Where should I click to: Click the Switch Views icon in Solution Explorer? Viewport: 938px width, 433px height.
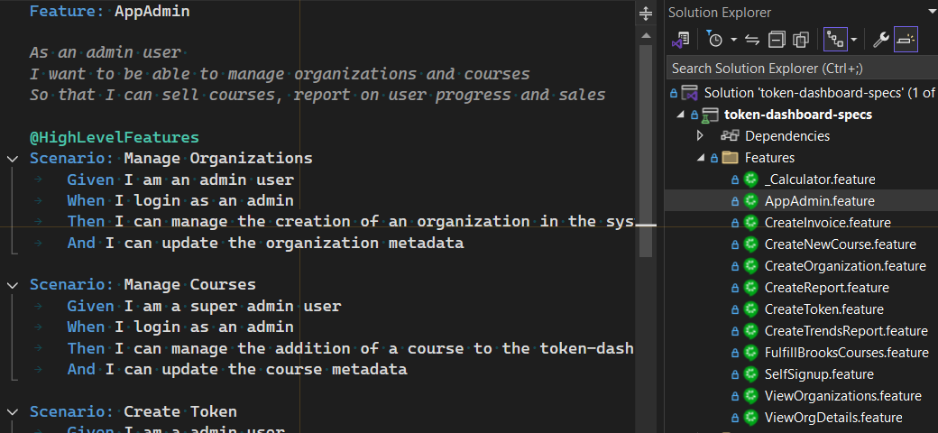[681, 40]
